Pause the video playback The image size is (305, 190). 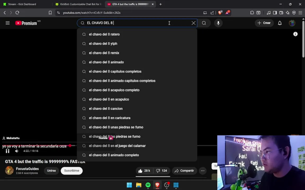click(7, 151)
